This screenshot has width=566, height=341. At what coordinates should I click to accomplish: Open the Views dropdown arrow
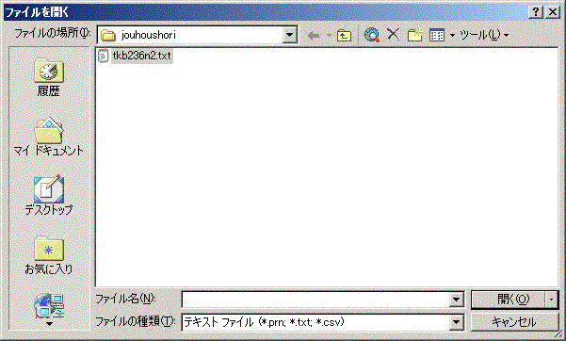pyautogui.click(x=452, y=36)
